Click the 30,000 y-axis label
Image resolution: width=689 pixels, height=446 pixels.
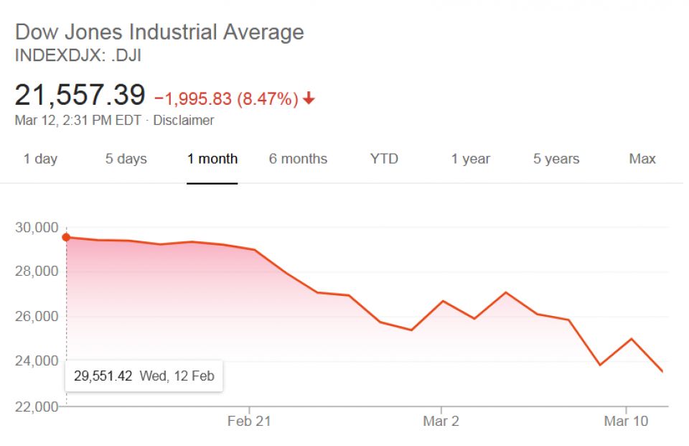pos(35,228)
